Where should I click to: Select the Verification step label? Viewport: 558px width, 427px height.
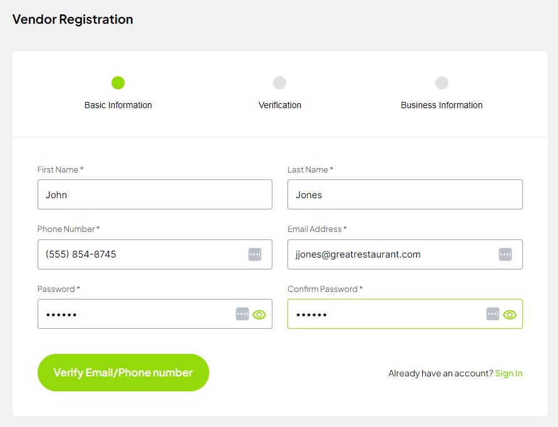[x=280, y=105]
